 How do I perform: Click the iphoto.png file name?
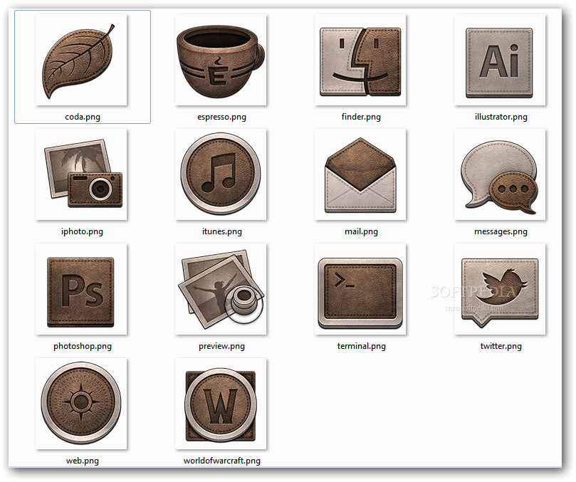[83, 232]
